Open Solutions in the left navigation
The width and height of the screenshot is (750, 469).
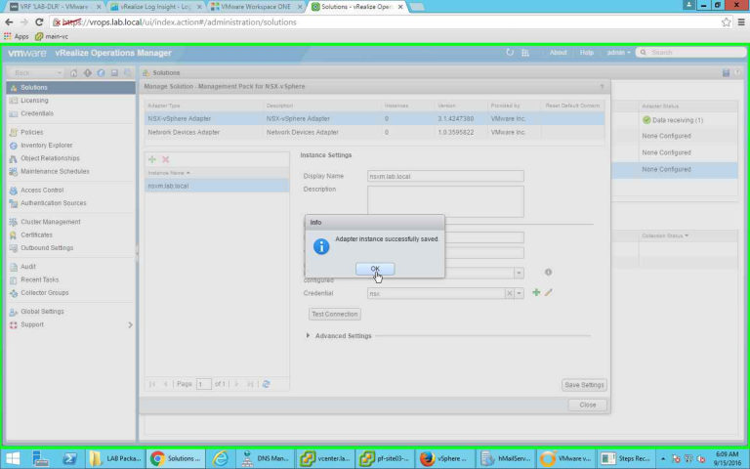[x=70, y=88]
